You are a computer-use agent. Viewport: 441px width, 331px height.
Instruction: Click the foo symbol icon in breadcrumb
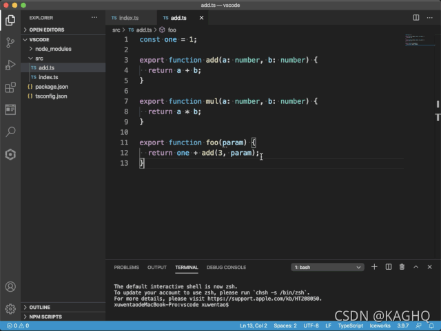pos(162,30)
